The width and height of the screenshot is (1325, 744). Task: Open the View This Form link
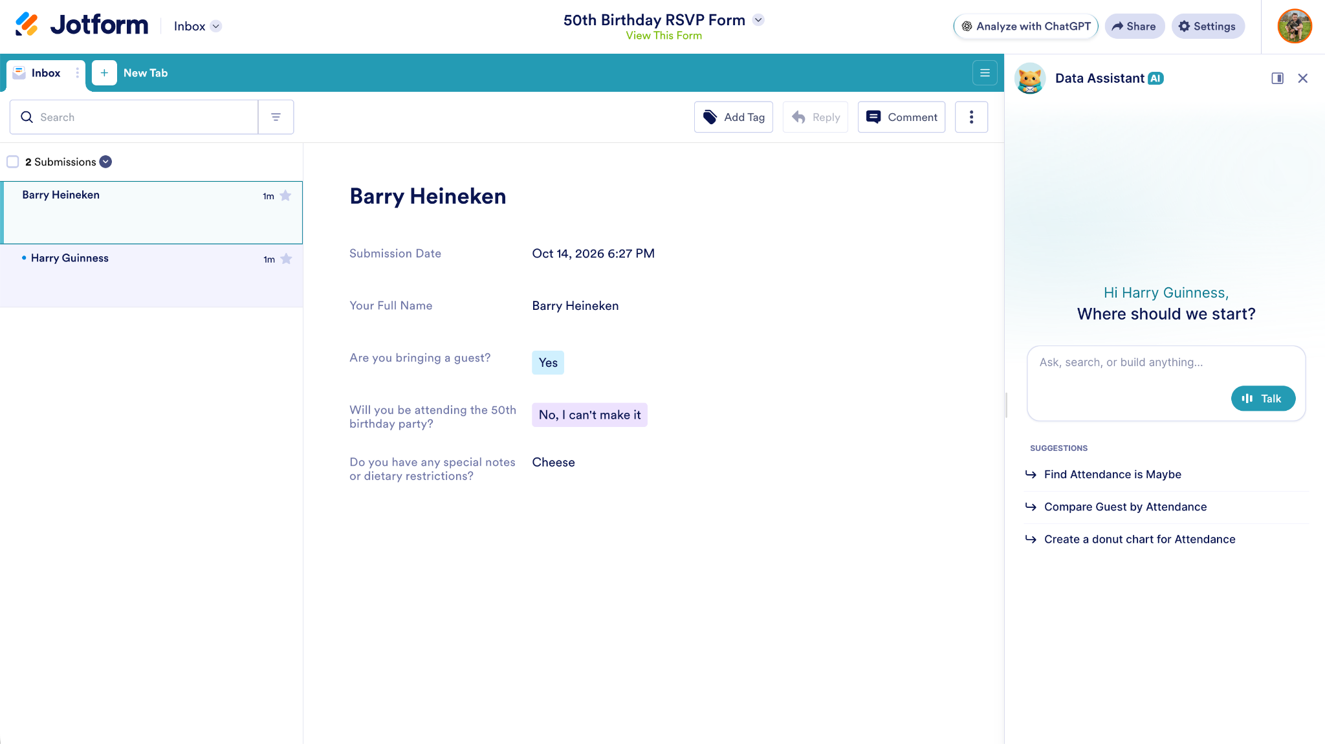(x=664, y=36)
